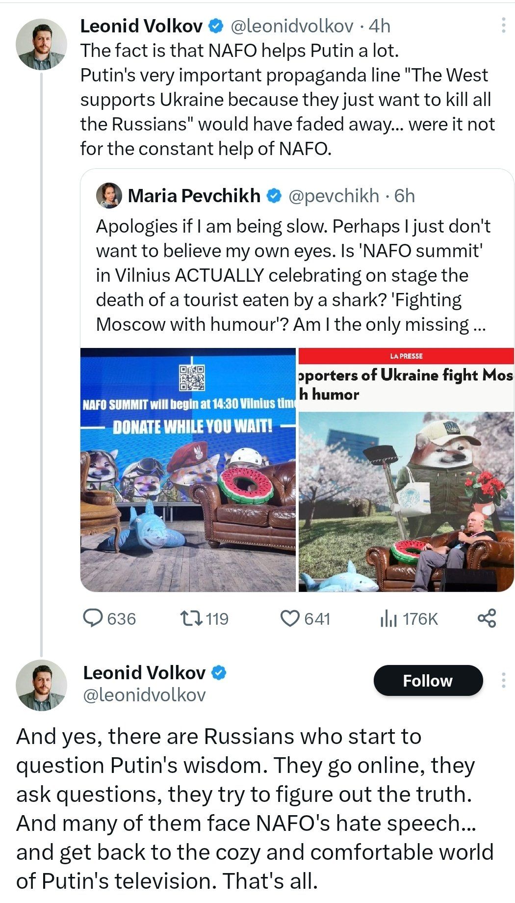
Task: Open Leonid Volkov's top profile avatar
Action: pos(41,44)
